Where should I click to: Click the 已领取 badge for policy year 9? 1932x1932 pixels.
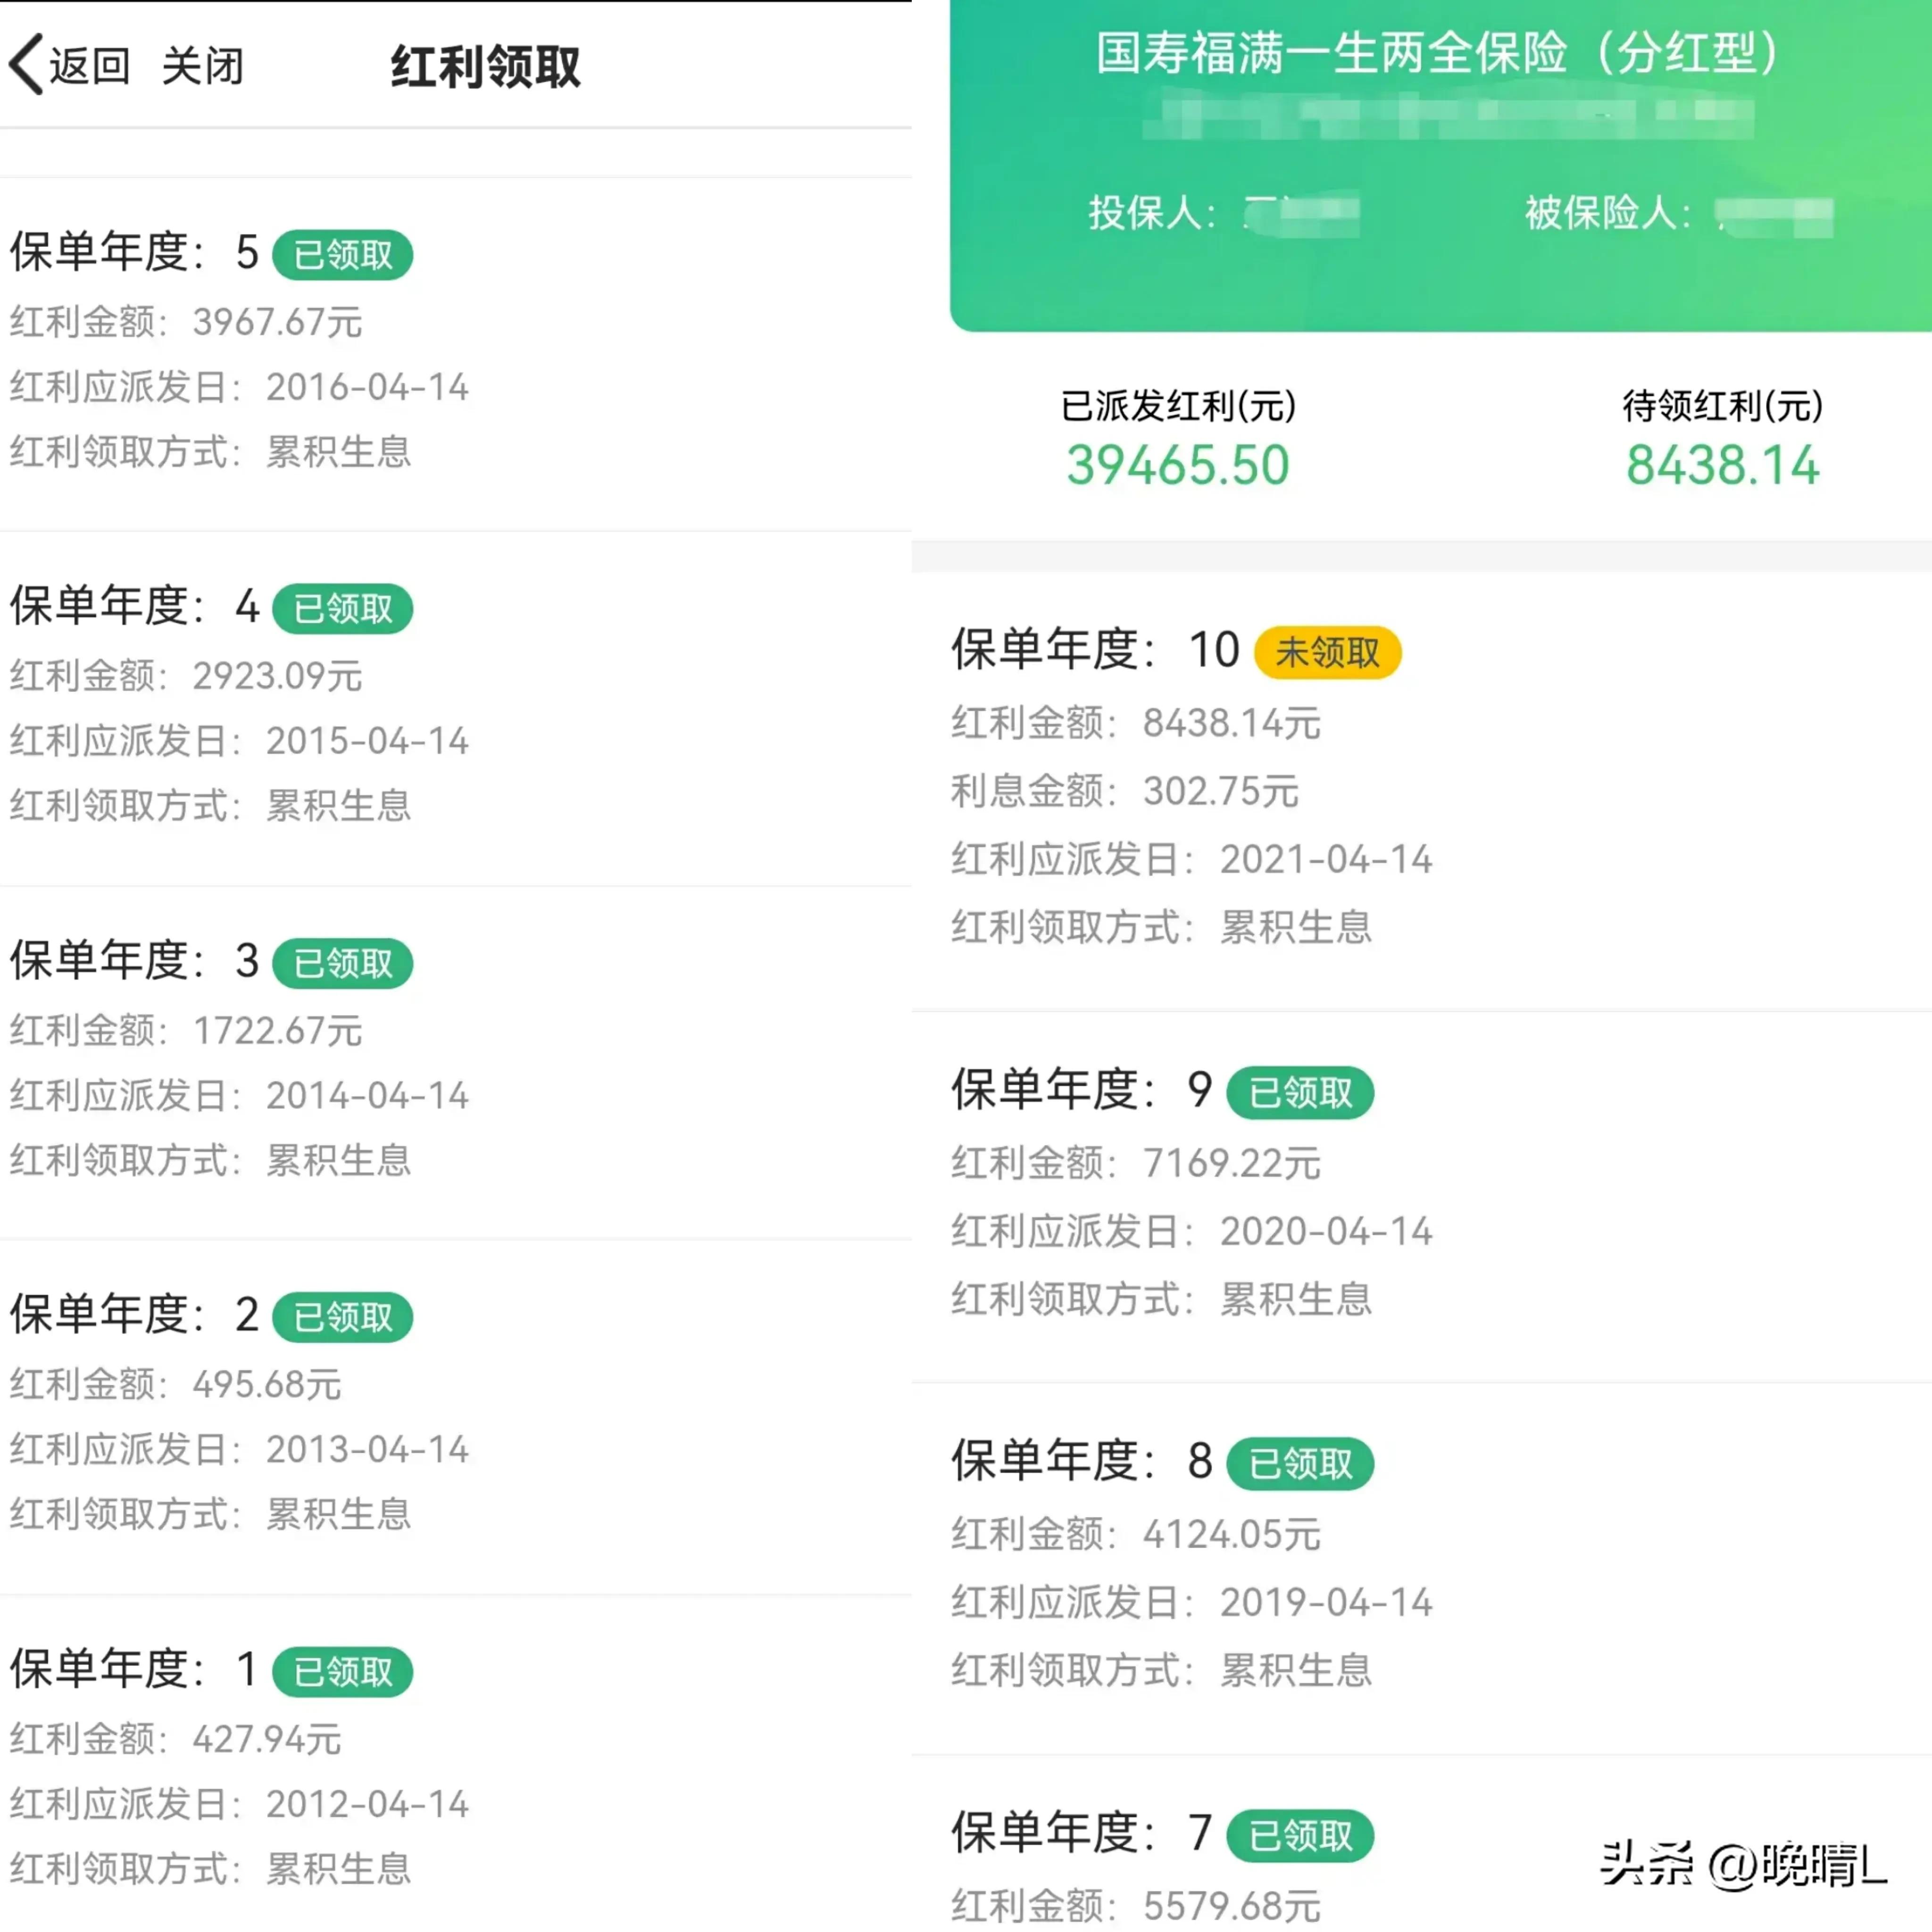(x=1301, y=1093)
